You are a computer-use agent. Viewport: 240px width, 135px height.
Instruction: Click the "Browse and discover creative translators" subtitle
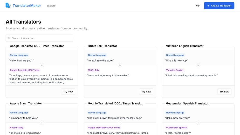pyautogui.click(x=47, y=28)
